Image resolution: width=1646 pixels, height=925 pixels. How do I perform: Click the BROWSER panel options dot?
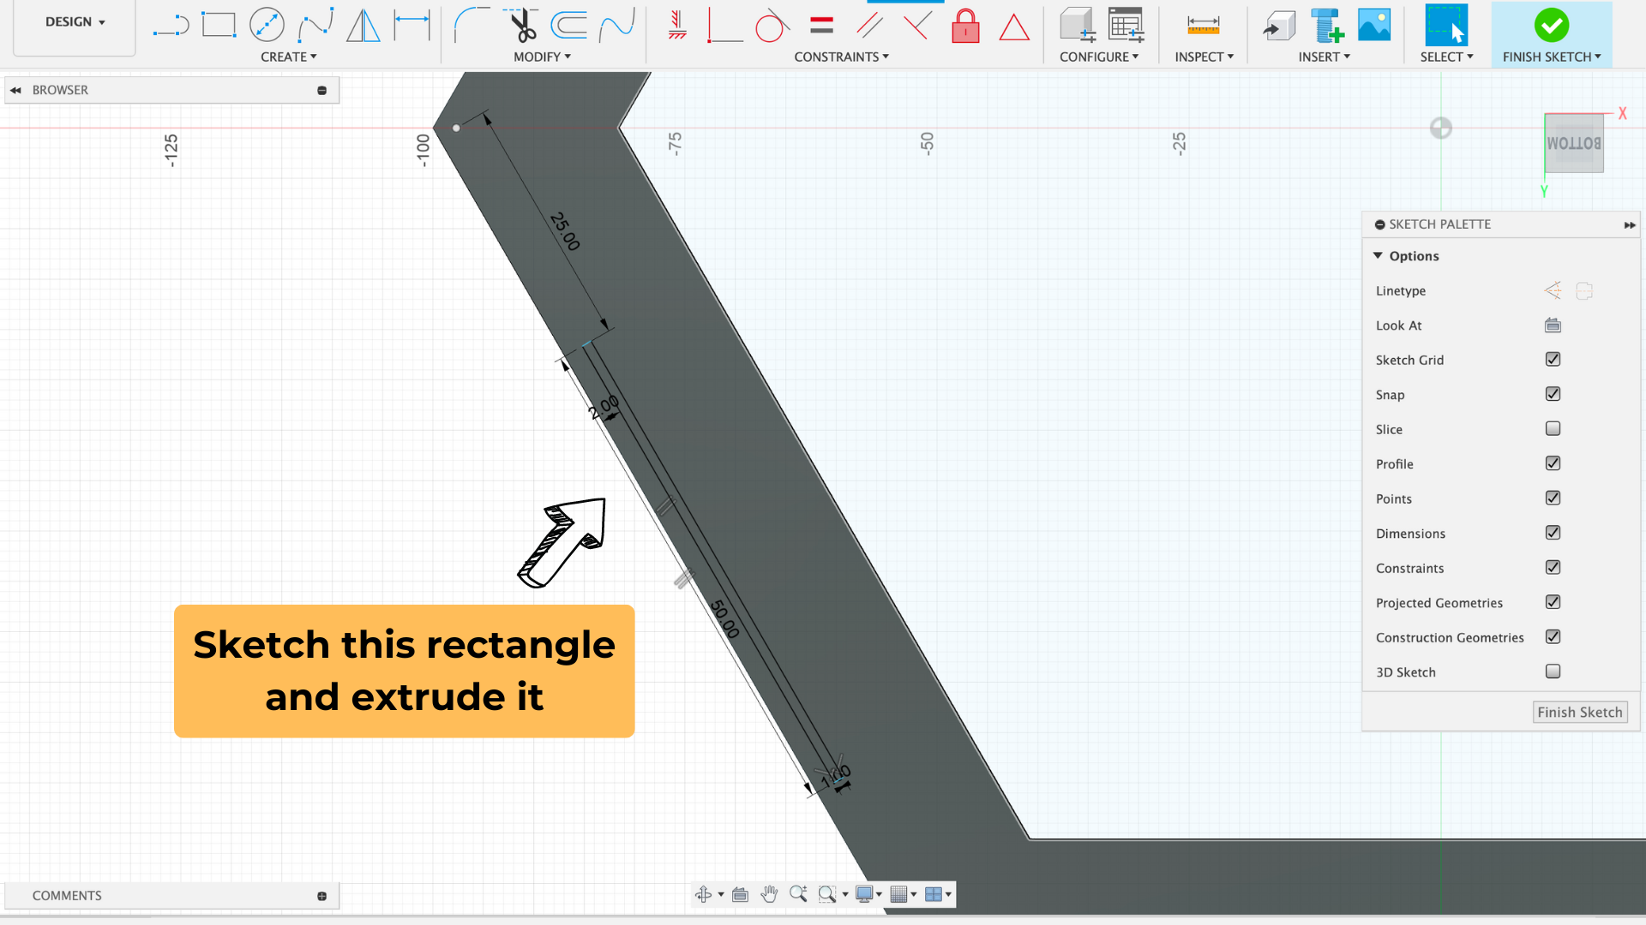tap(321, 90)
